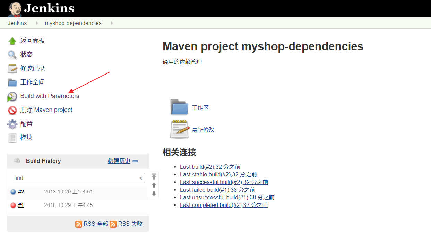431x244 pixels.
Task: Click the gear configure icon
Action: [12, 124]
